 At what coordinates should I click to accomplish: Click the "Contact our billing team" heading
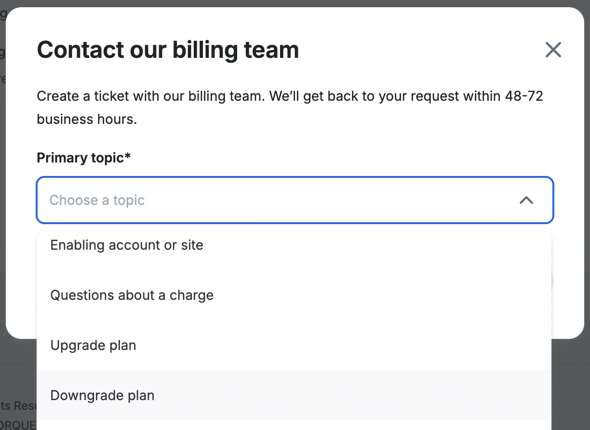click(168, 50)
